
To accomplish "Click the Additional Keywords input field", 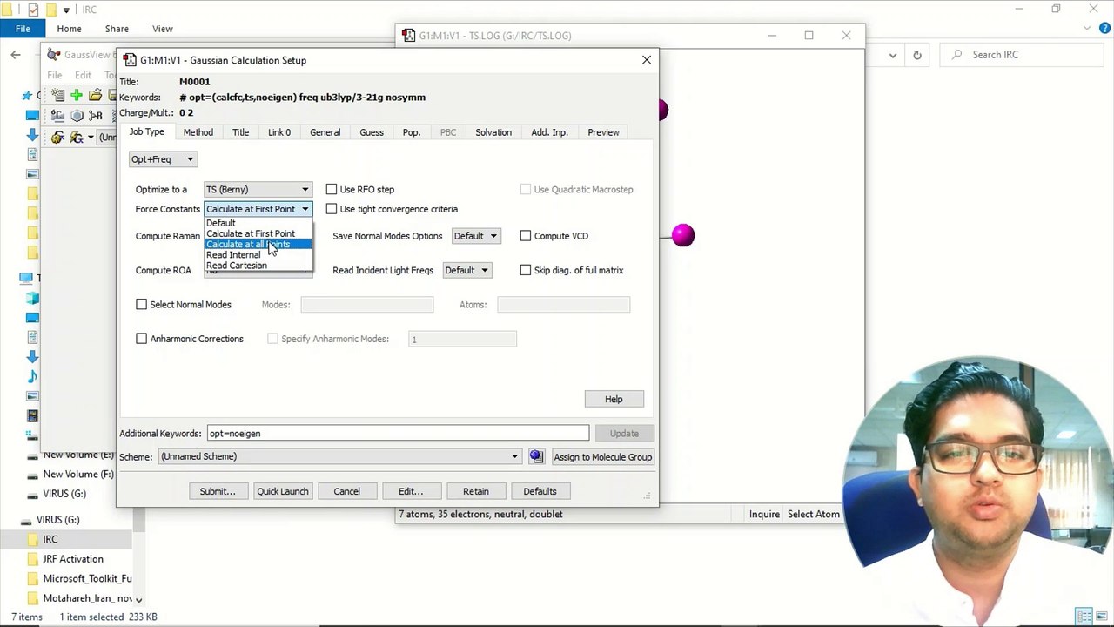I will pyautogui.click(x=397, y=434).
